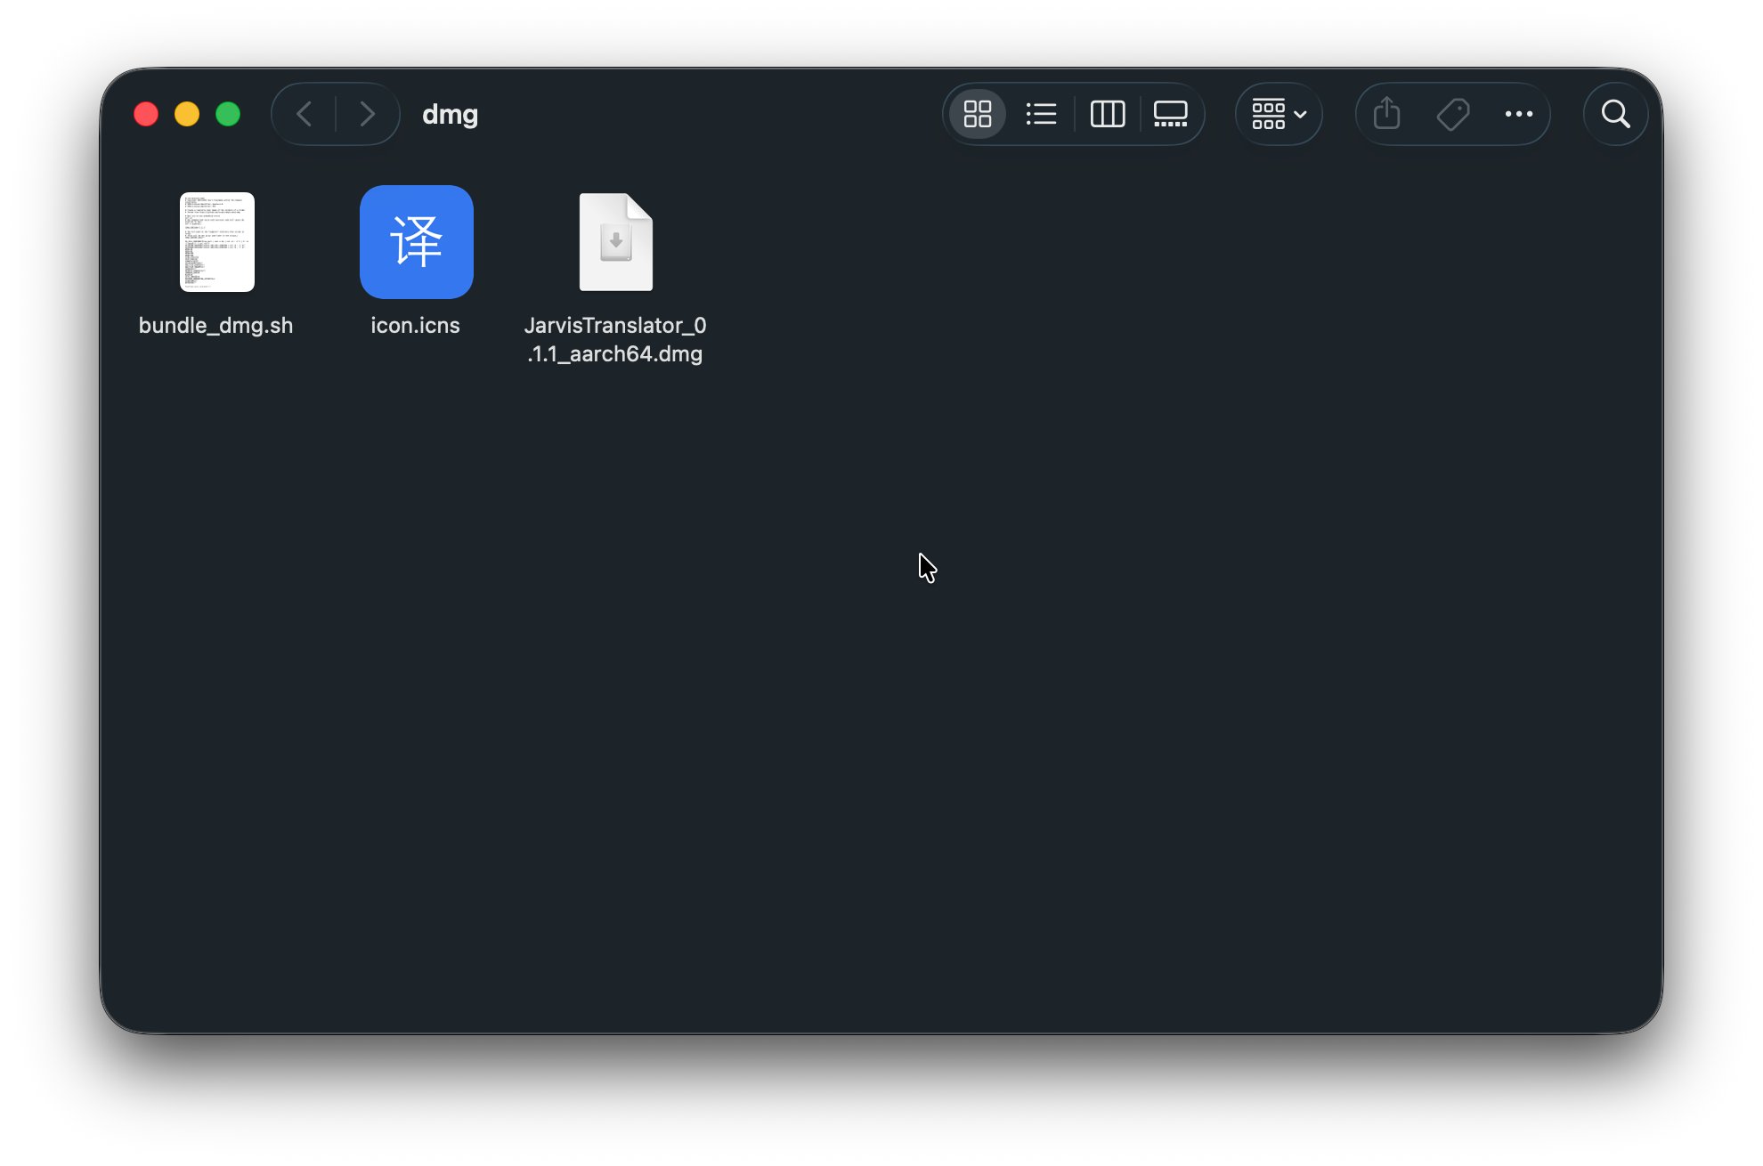Click the Edit Tags icon
1763x1166 pixels.
pos(1452,114)
